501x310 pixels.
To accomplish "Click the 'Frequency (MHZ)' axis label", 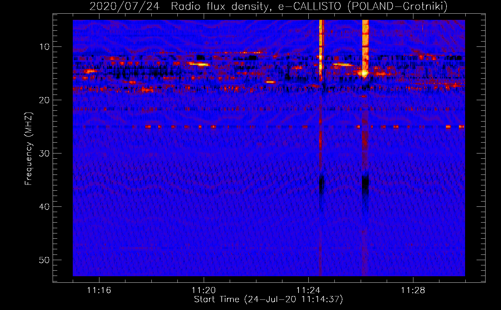I will 28,149.
